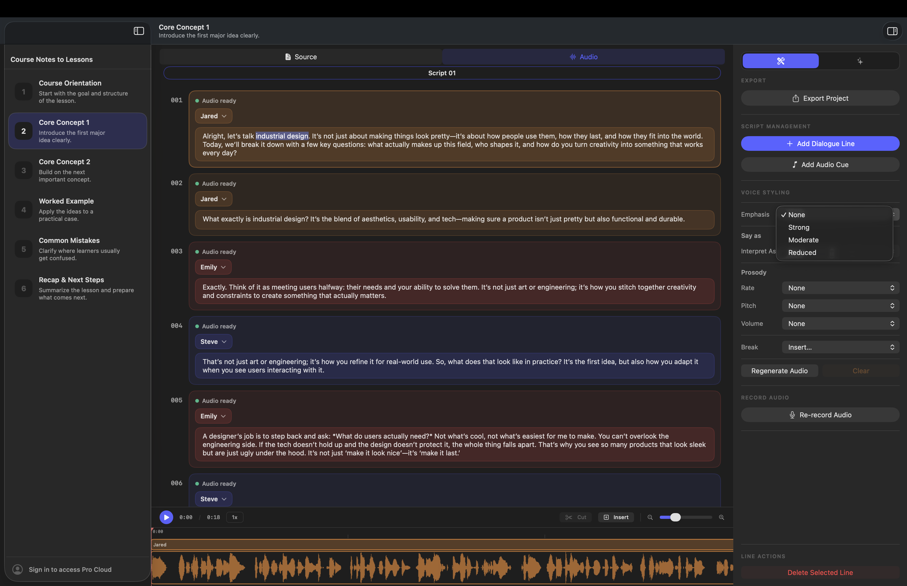Click Export Project button
The image size is (907, 586).
click(820, 98)
